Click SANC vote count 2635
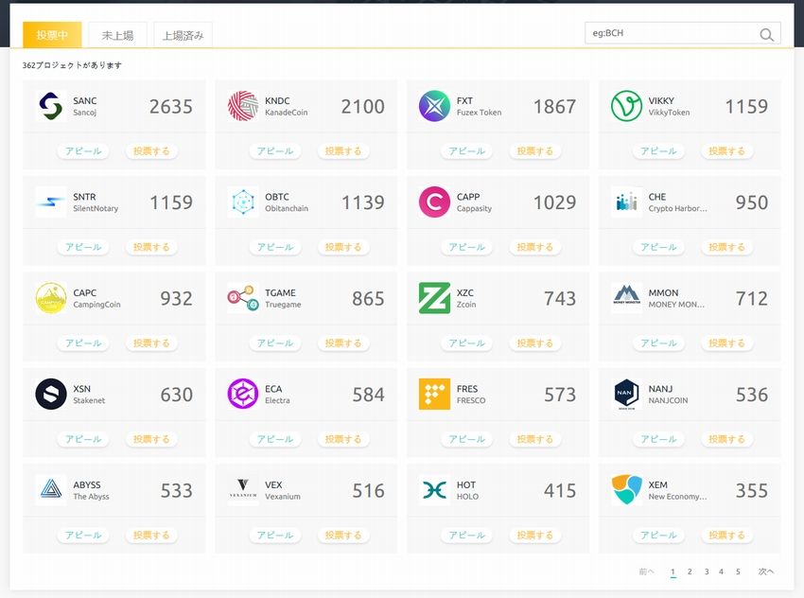 click(171, 107)
